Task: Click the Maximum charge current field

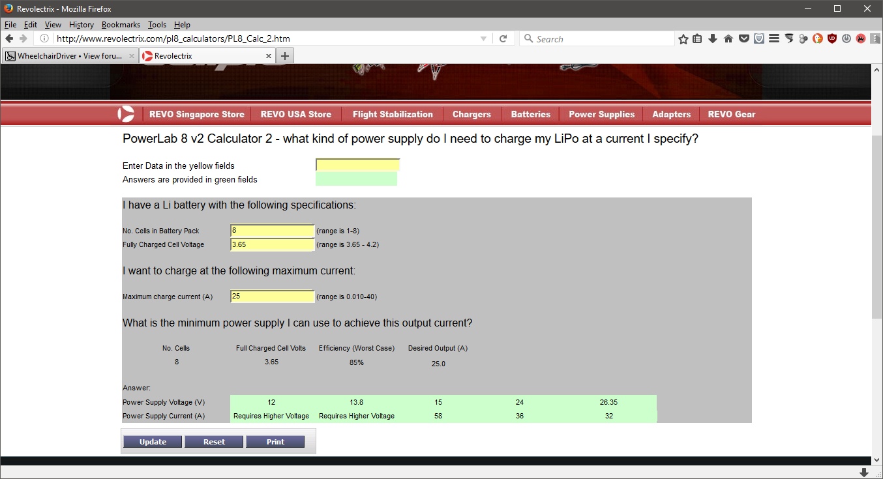Action: pos(272,297)
